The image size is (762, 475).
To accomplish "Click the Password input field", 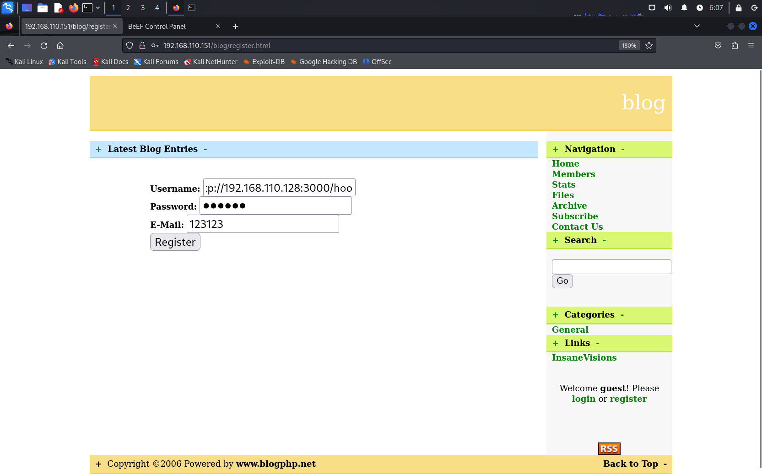I will pos(276,205).
